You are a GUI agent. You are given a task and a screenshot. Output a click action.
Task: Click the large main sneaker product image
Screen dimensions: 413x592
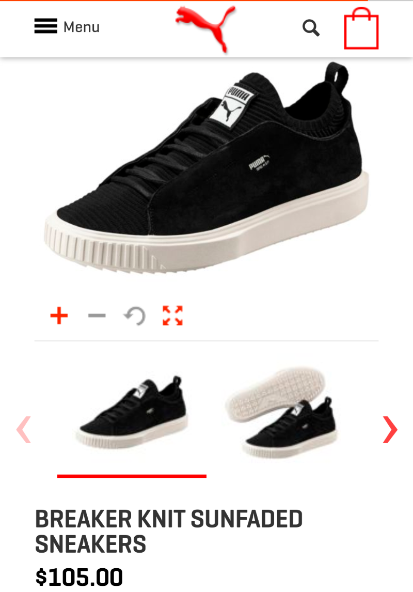click(x=206, y=168)
